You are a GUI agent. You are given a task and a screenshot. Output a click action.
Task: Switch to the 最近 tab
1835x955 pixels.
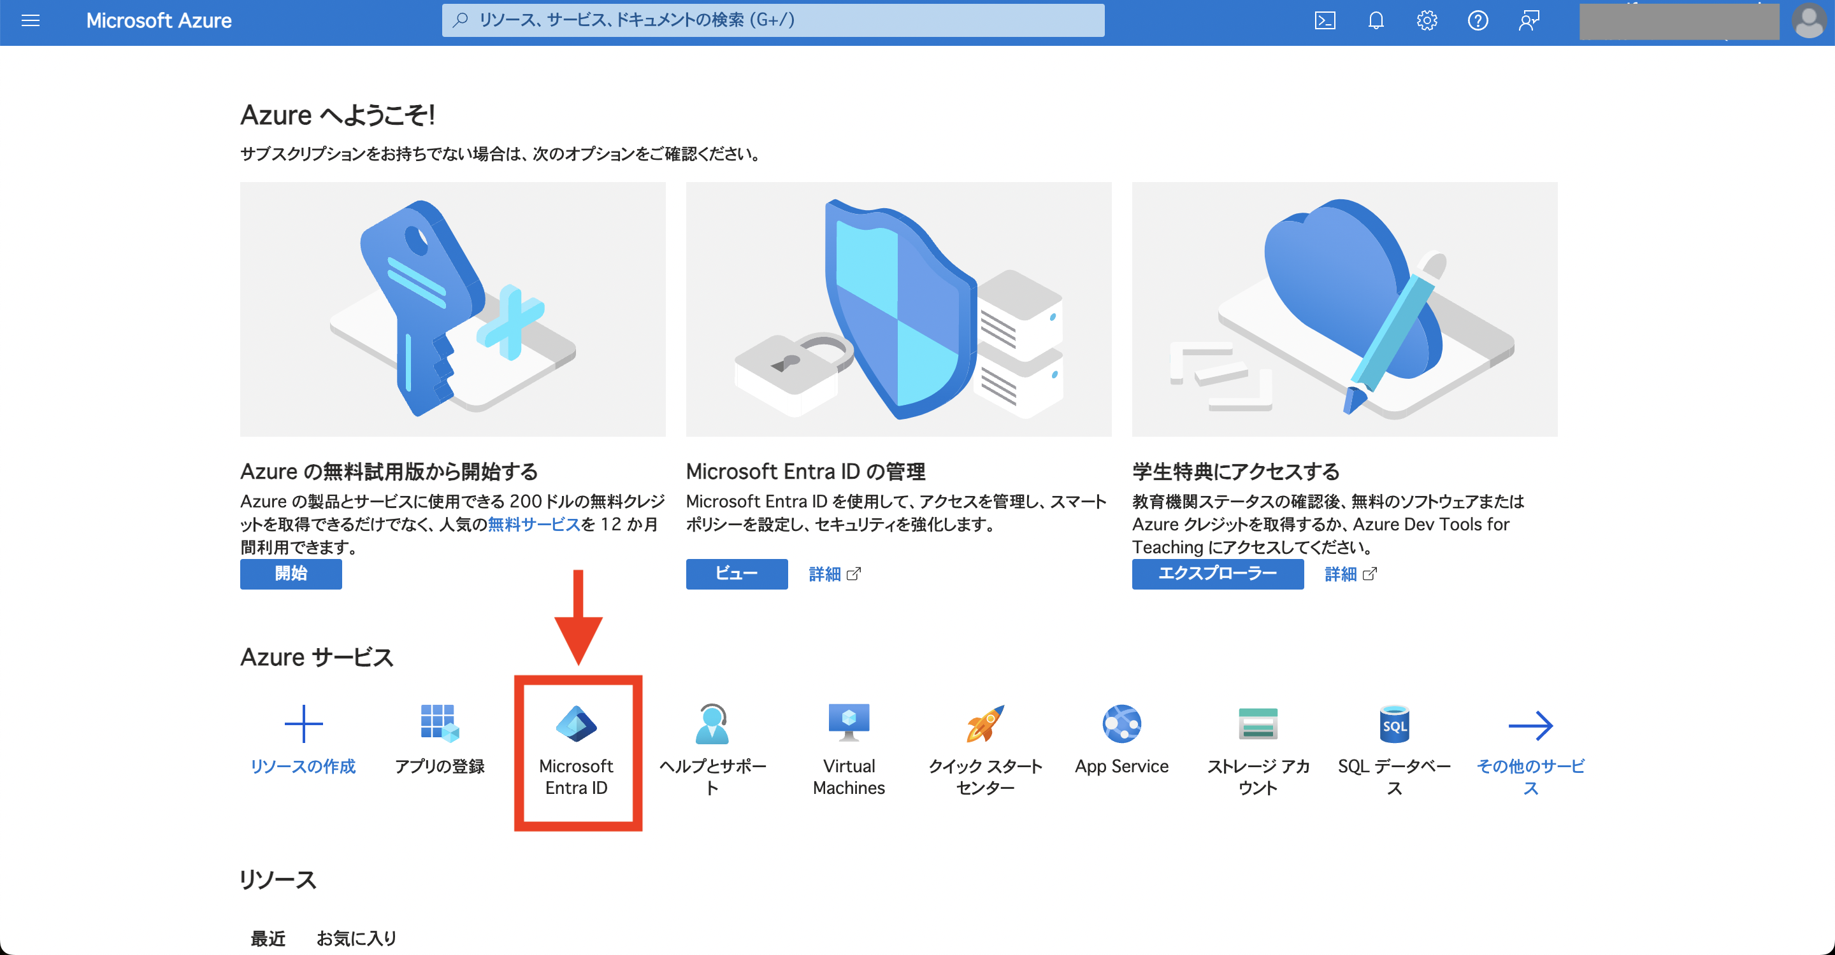click(268, 938)
